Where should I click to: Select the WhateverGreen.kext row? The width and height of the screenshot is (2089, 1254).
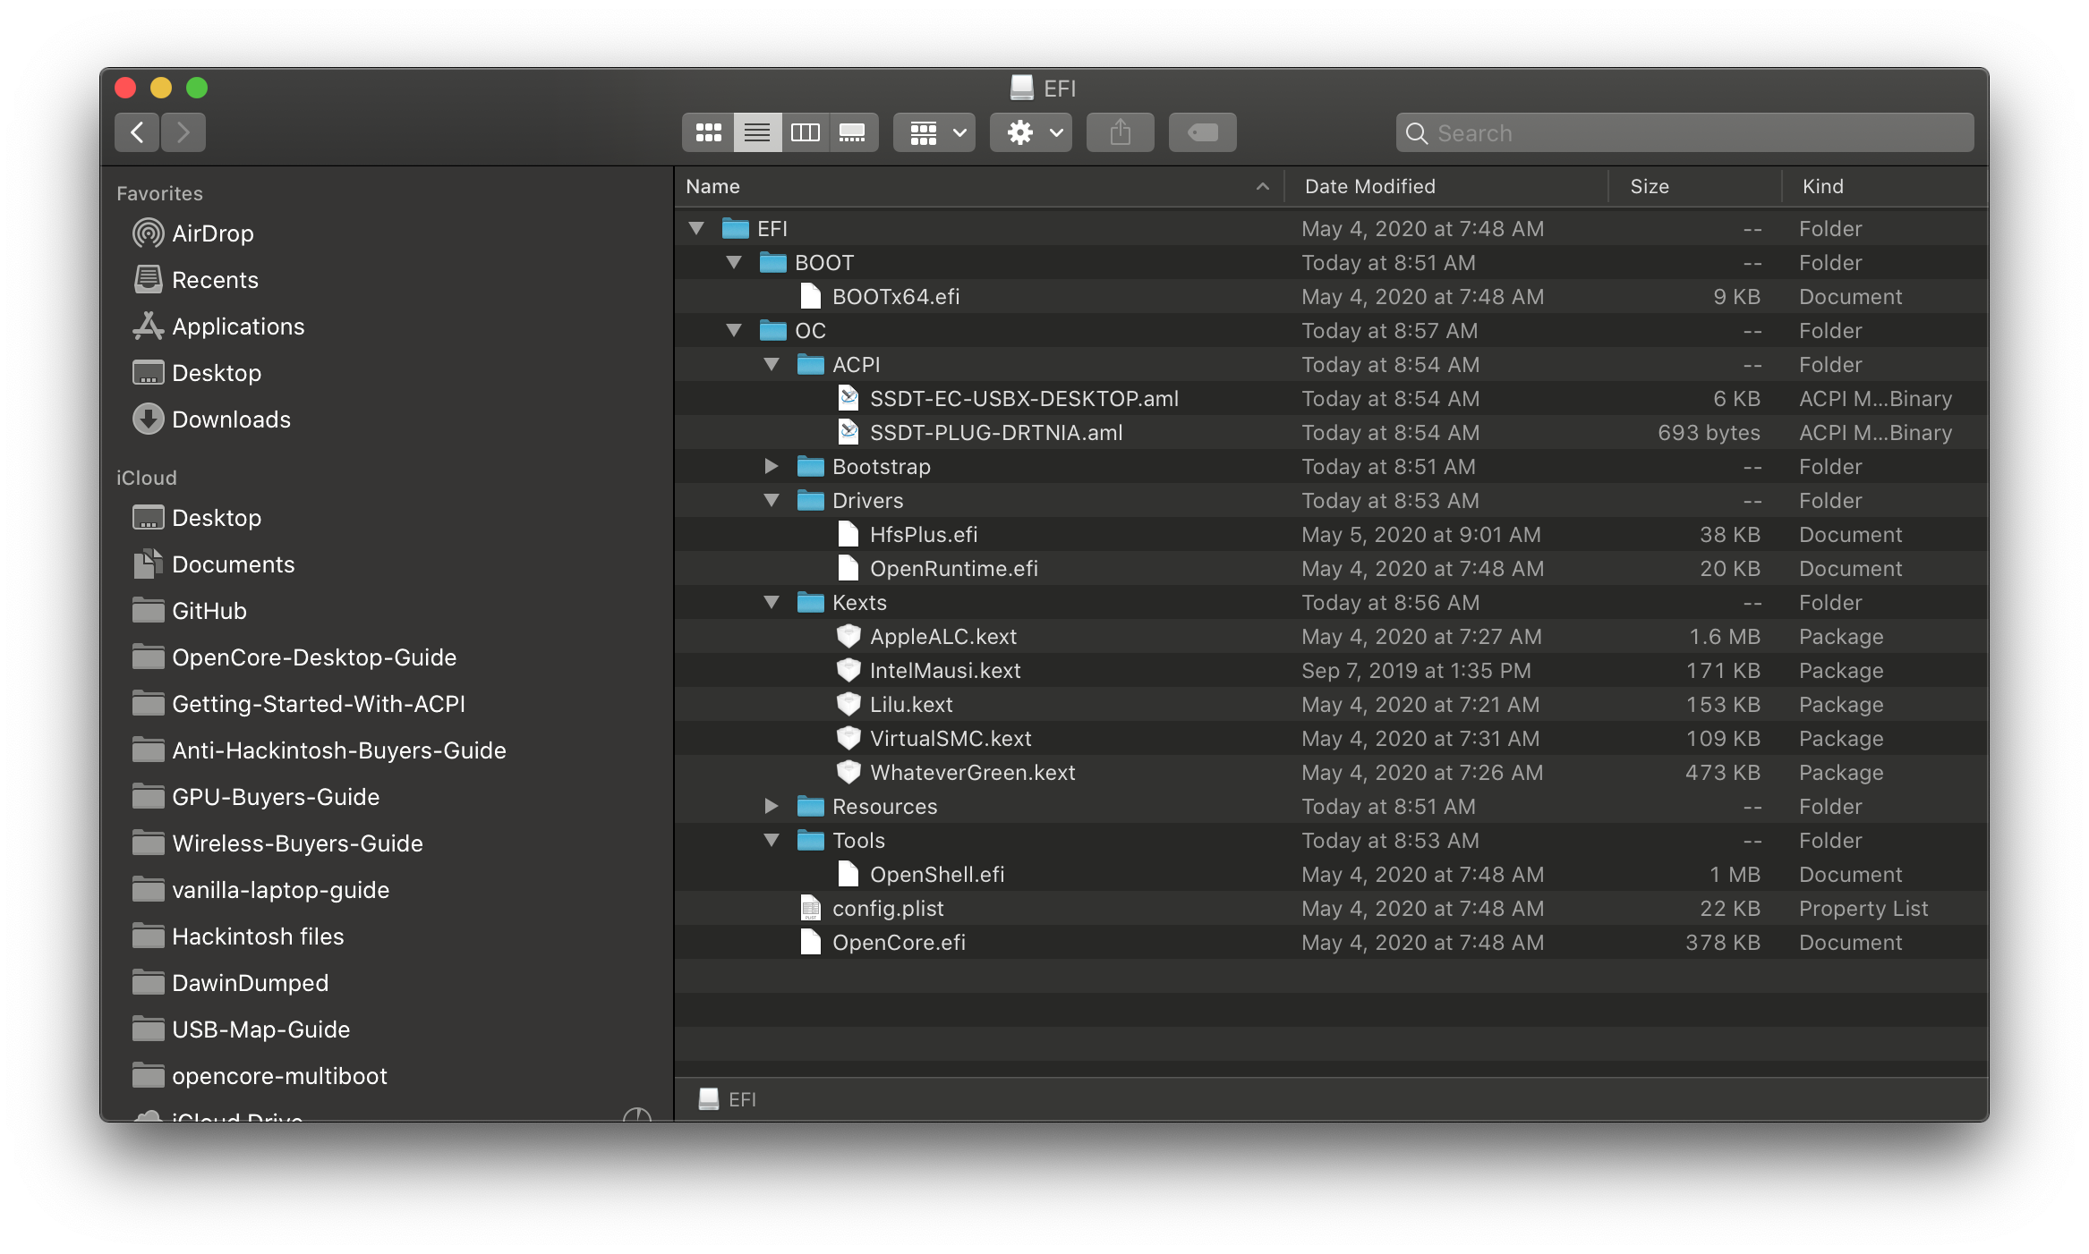(972, 773)
